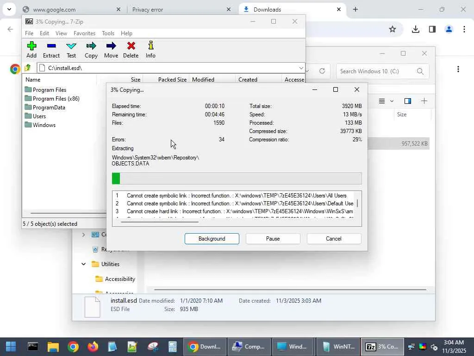Click the Copy toolbar icon in 7-Zip
Viewport: 474px width, 356px height.
tap(91, 50)
